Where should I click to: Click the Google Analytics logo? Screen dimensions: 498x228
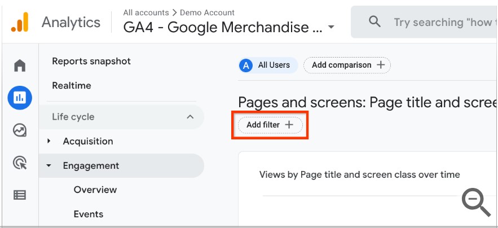point(19,22)
